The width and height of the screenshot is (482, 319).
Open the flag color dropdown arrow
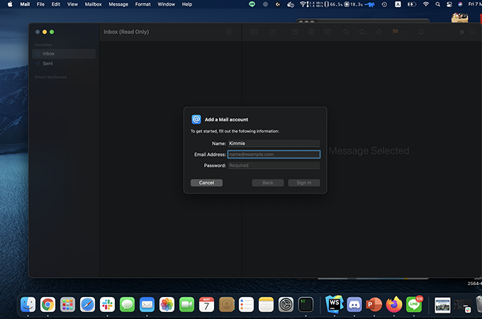(x=405, y=32)
